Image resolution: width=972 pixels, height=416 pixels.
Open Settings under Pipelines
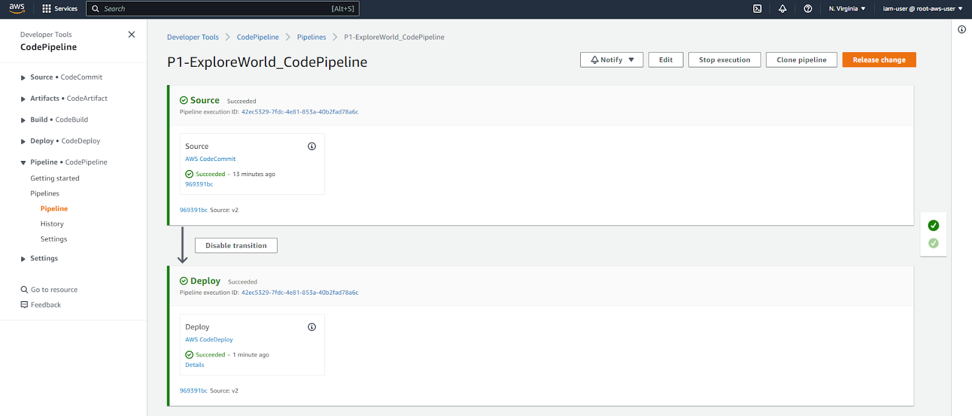pos(54,239)
